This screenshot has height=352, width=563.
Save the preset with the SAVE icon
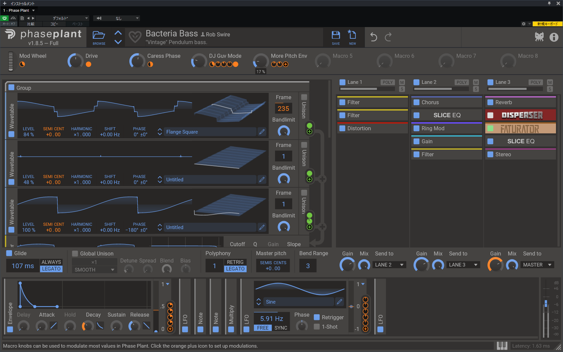tap(336, 35)
